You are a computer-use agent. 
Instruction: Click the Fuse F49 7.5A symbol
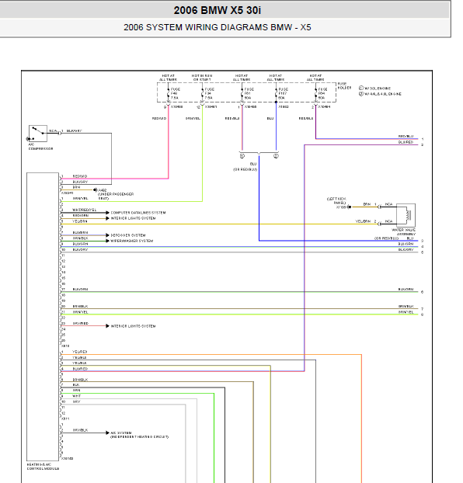tap(169, 93)
